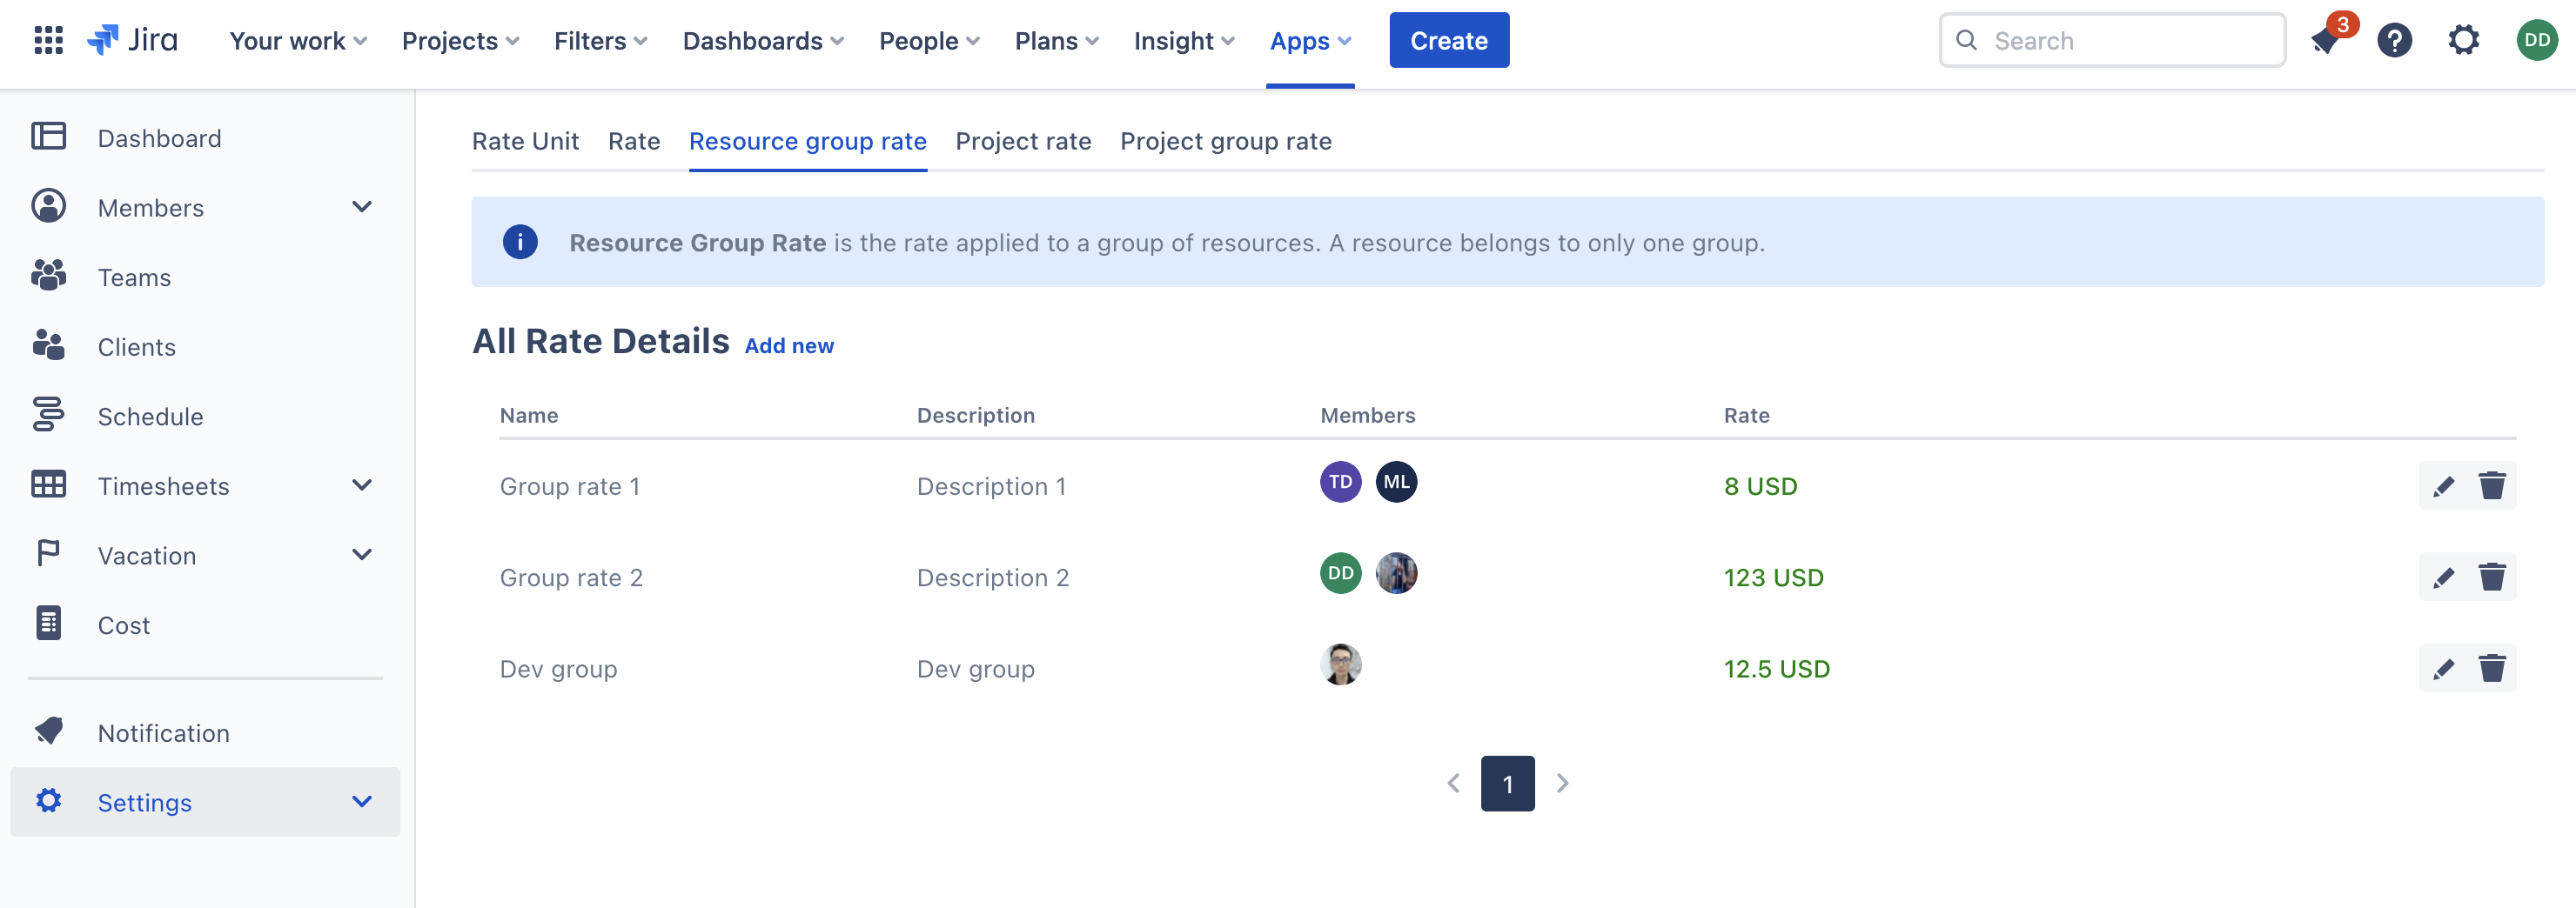Click the 123 USD rate value
This screenshot has height=908, width=2576.
[1773, 578]
